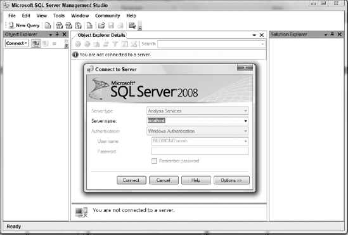Click the Connect Object Explorer icon

35,43
